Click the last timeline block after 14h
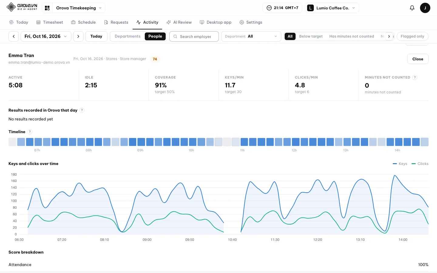The image size is (437, 273). click(x=425, y=142)
